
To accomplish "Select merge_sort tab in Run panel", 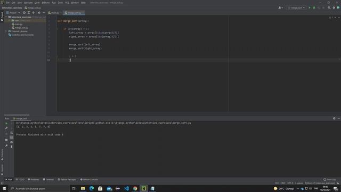I will pyautogui.click(x=20, y=118).
